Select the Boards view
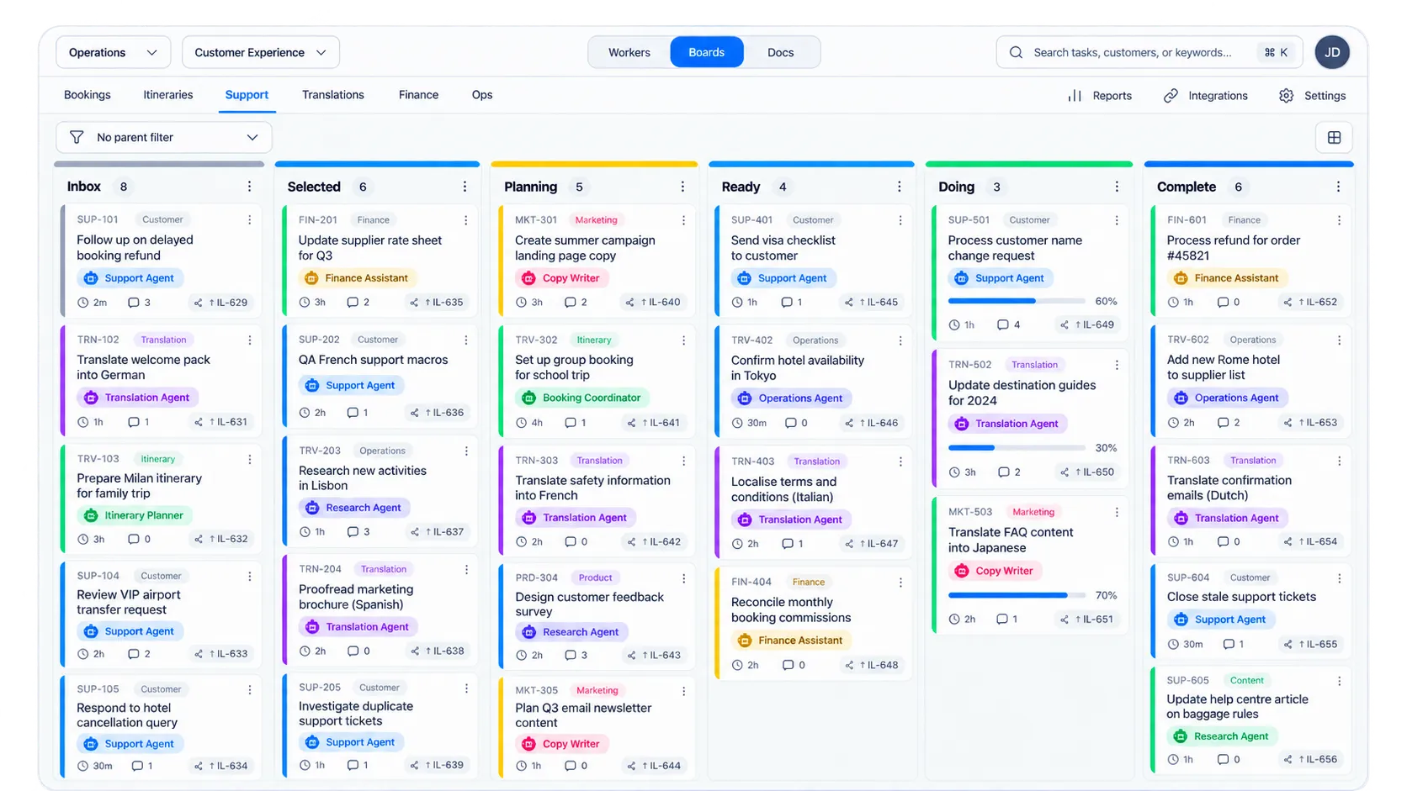This screenshot has width=1407, height=791. click(706, 52)
